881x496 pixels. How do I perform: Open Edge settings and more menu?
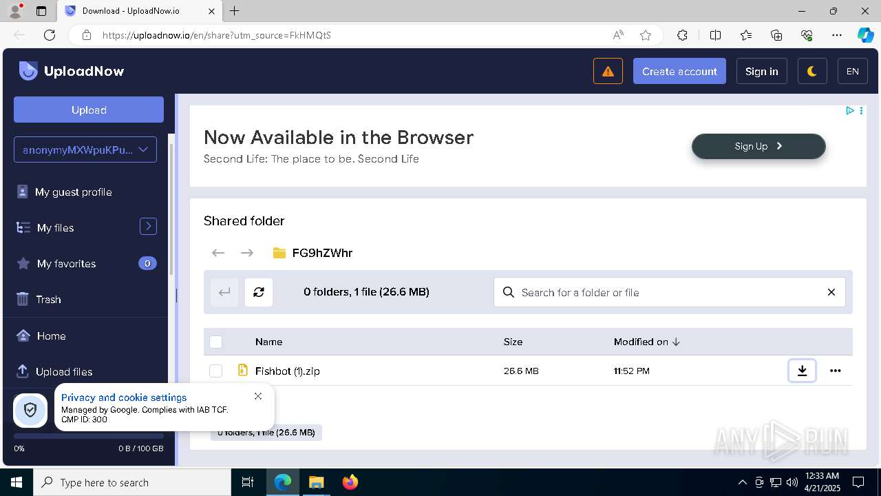(x=837, y=35)
